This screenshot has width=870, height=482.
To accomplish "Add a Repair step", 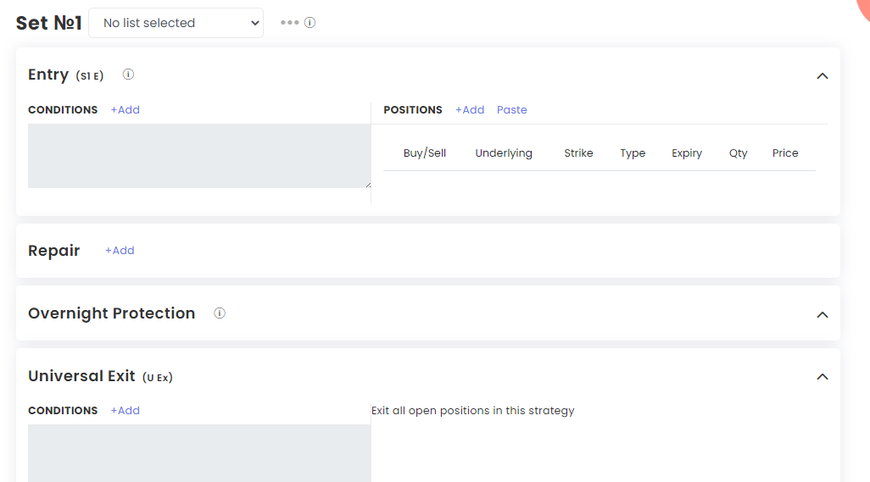I will 120,251.
